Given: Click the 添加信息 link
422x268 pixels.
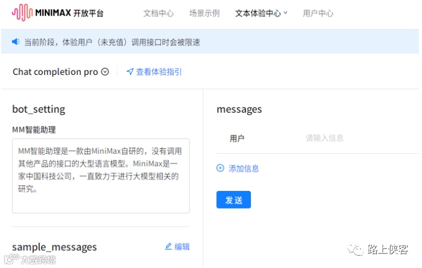Looking at the screenshot, I should click(x=243, y=169).
